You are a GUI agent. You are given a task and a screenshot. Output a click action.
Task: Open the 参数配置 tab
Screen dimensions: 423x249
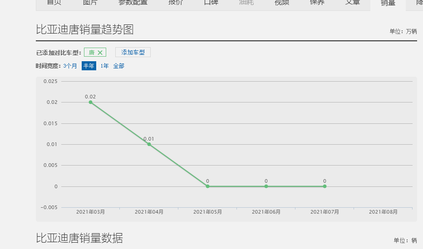pos(133,3)
